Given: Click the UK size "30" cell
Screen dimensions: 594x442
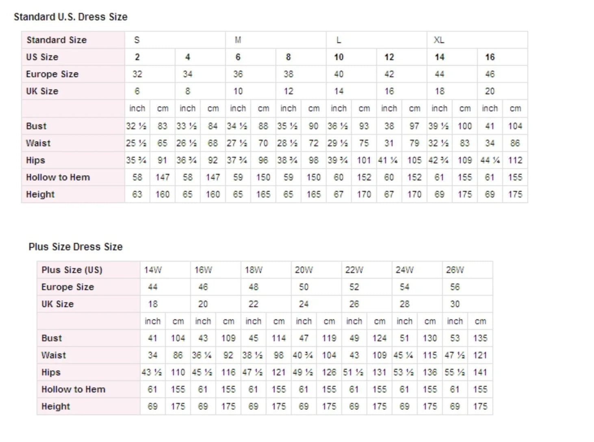Looking at the screenshot, I should [455, 304].
